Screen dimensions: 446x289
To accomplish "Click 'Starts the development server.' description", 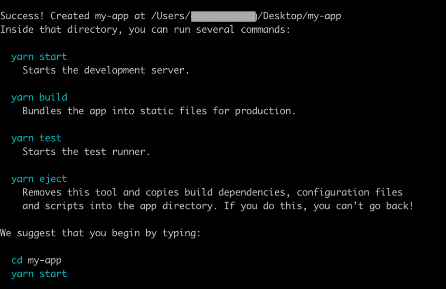I will [106, 70].
